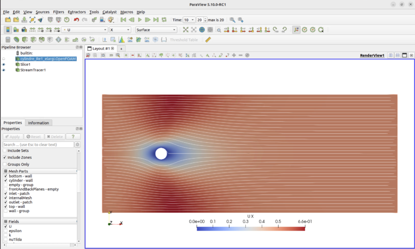This screenshot has width=415, height=249.
Task: Click the Warp By Vector icon
Action: pyautogui.click(x=75, y=40)
